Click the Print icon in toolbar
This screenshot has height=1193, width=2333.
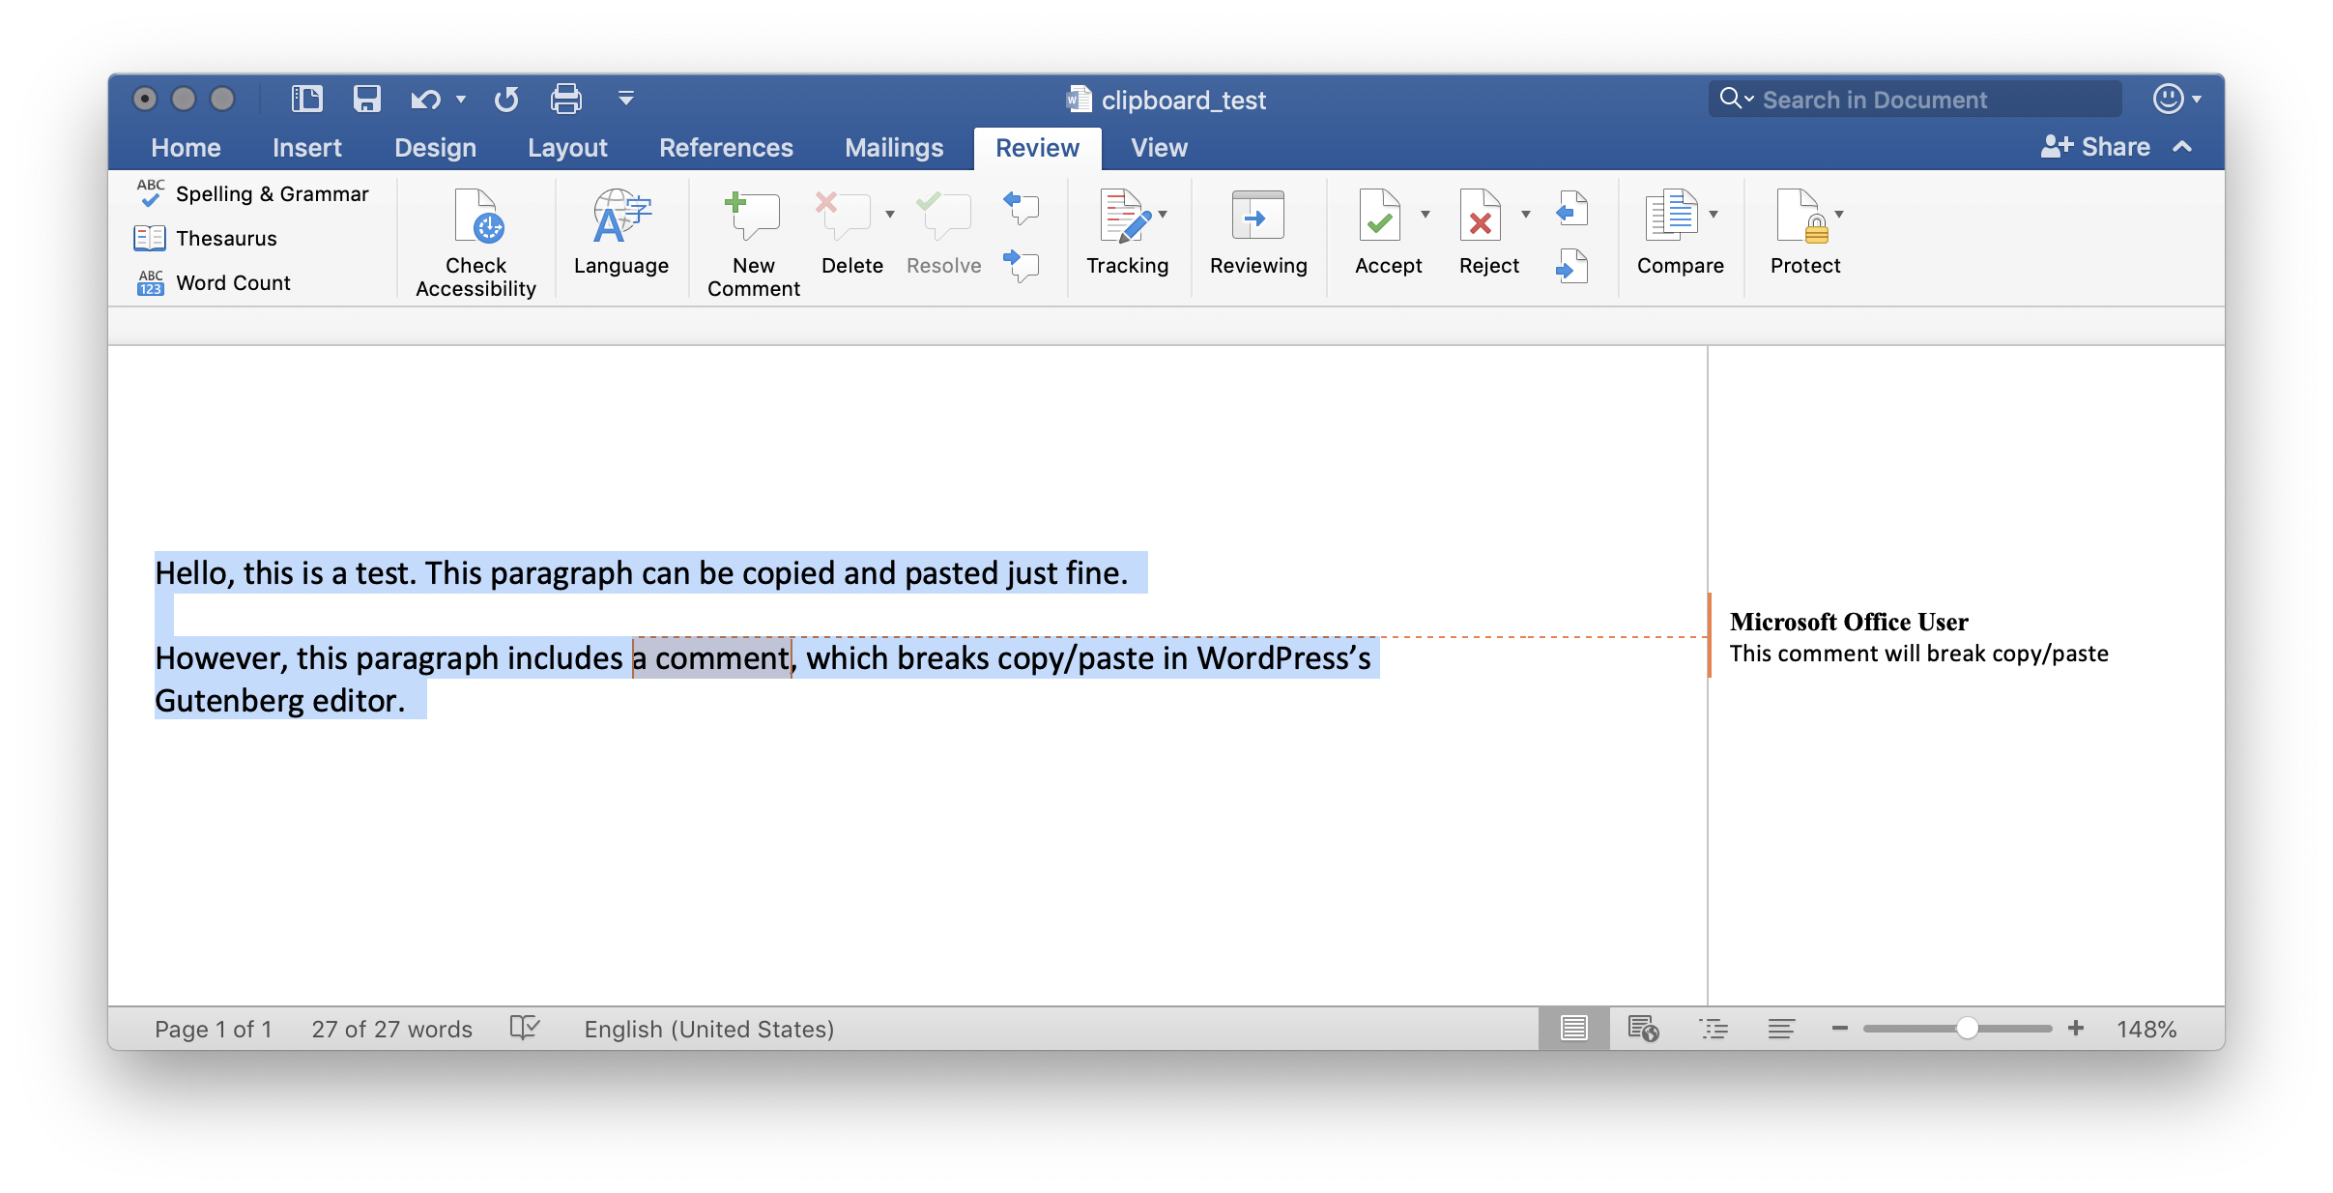565,99
